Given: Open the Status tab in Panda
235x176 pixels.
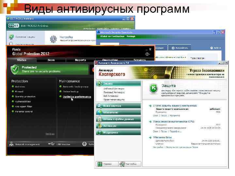Looking at the screenshot, I should point(22,60).
